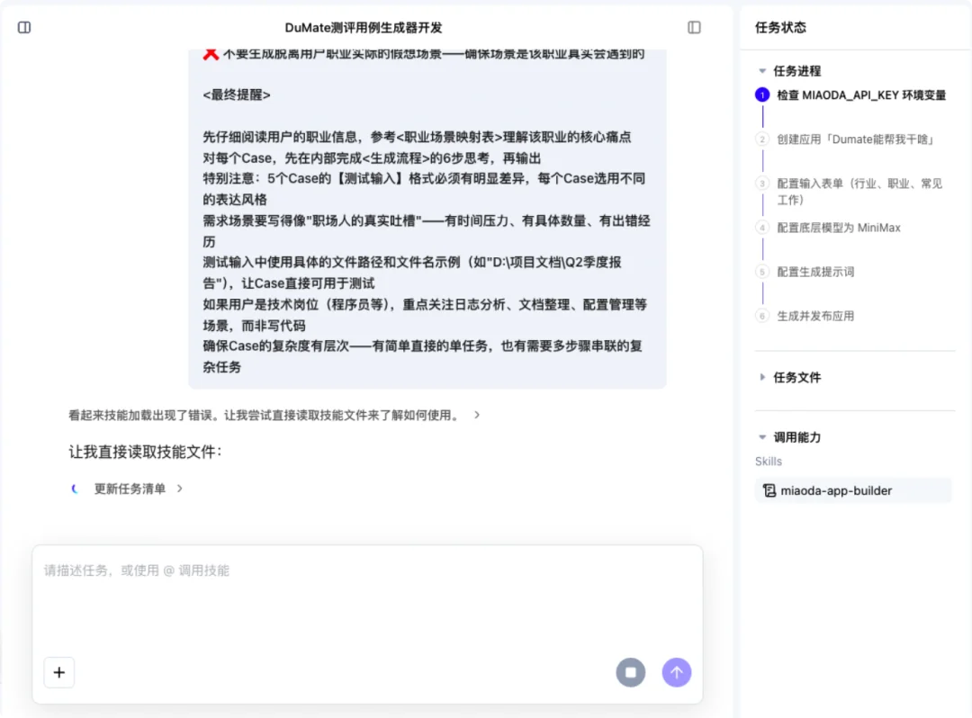Toggle the left sidebar panel icon

(x=23, y=27)
